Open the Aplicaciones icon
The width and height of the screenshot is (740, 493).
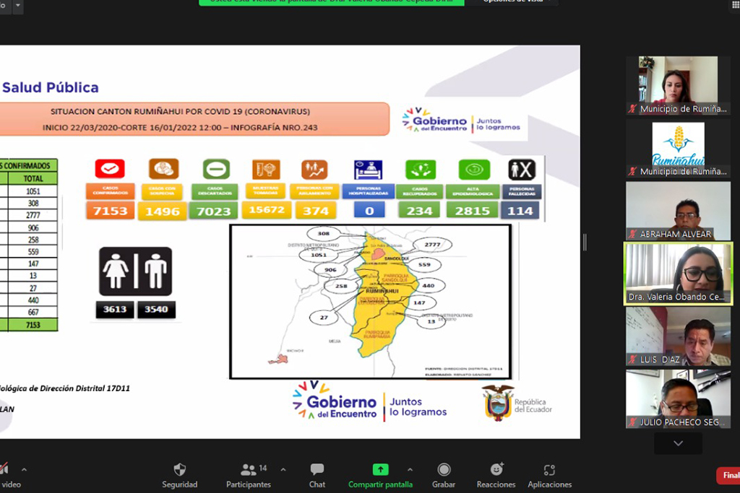coord(549,470)
